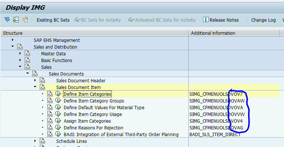Screen dimensions: 284x147
Task: Select Define Item Category Groups entry
Action: pos(94,101)
